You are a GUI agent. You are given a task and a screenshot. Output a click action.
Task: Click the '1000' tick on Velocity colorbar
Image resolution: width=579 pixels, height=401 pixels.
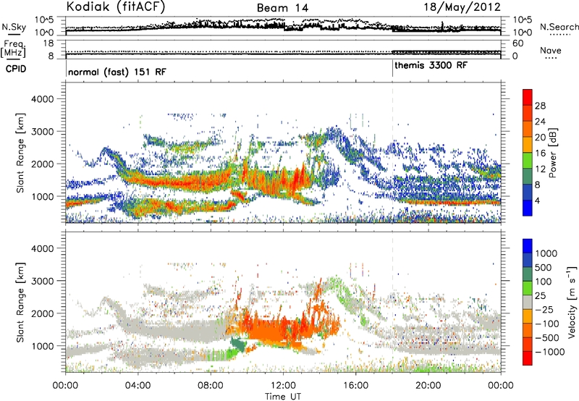click(546, 253)
